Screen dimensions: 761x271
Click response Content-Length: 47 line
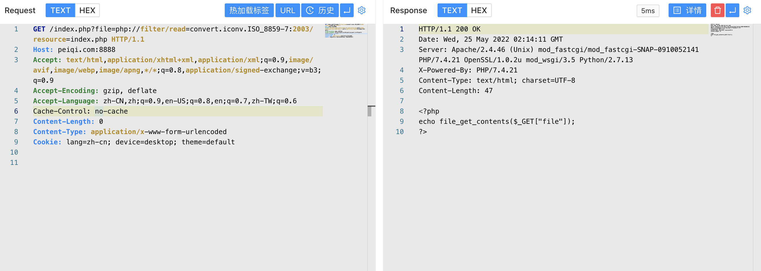click(456, 90)
